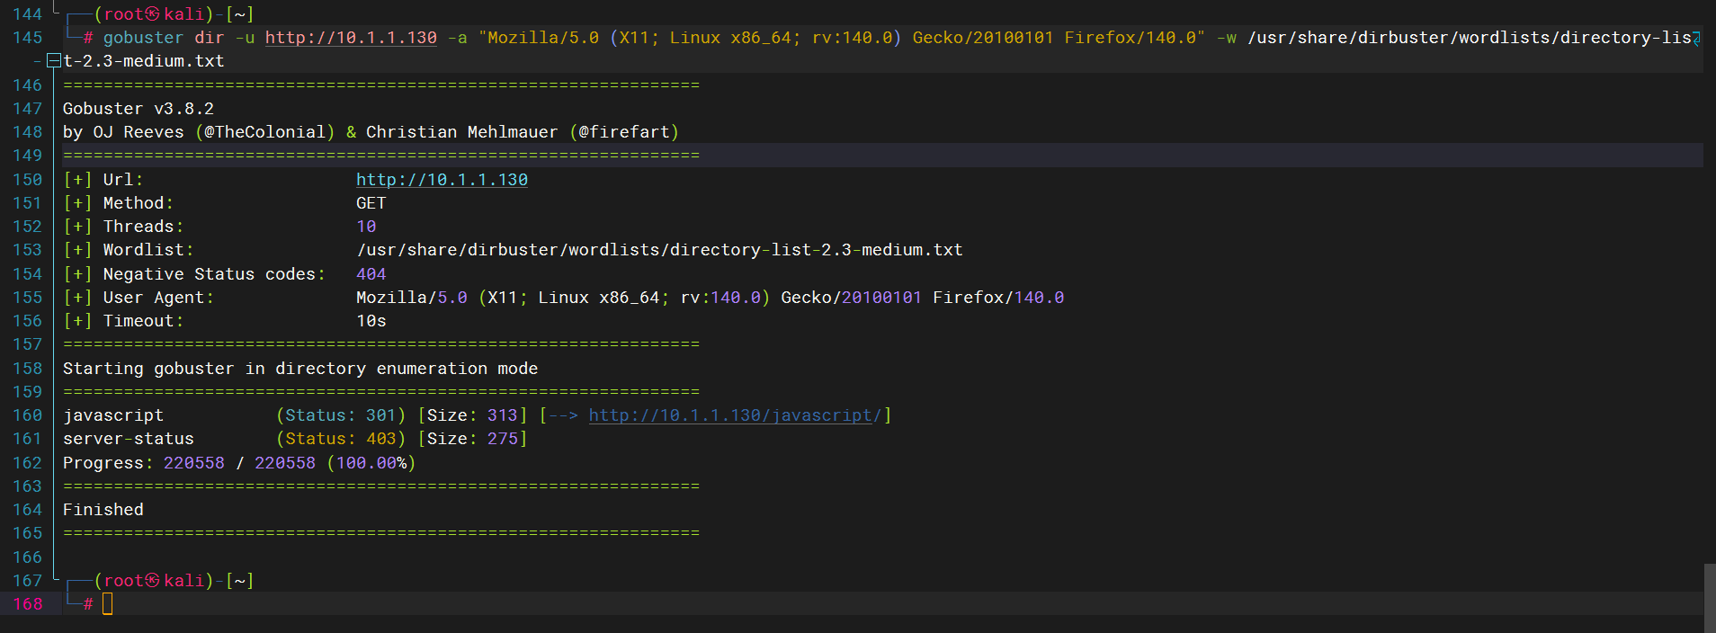Click the line-wrap indicator ending line 145
This screenshot has height=633, width=1716.
click(x=1696, y=38)
